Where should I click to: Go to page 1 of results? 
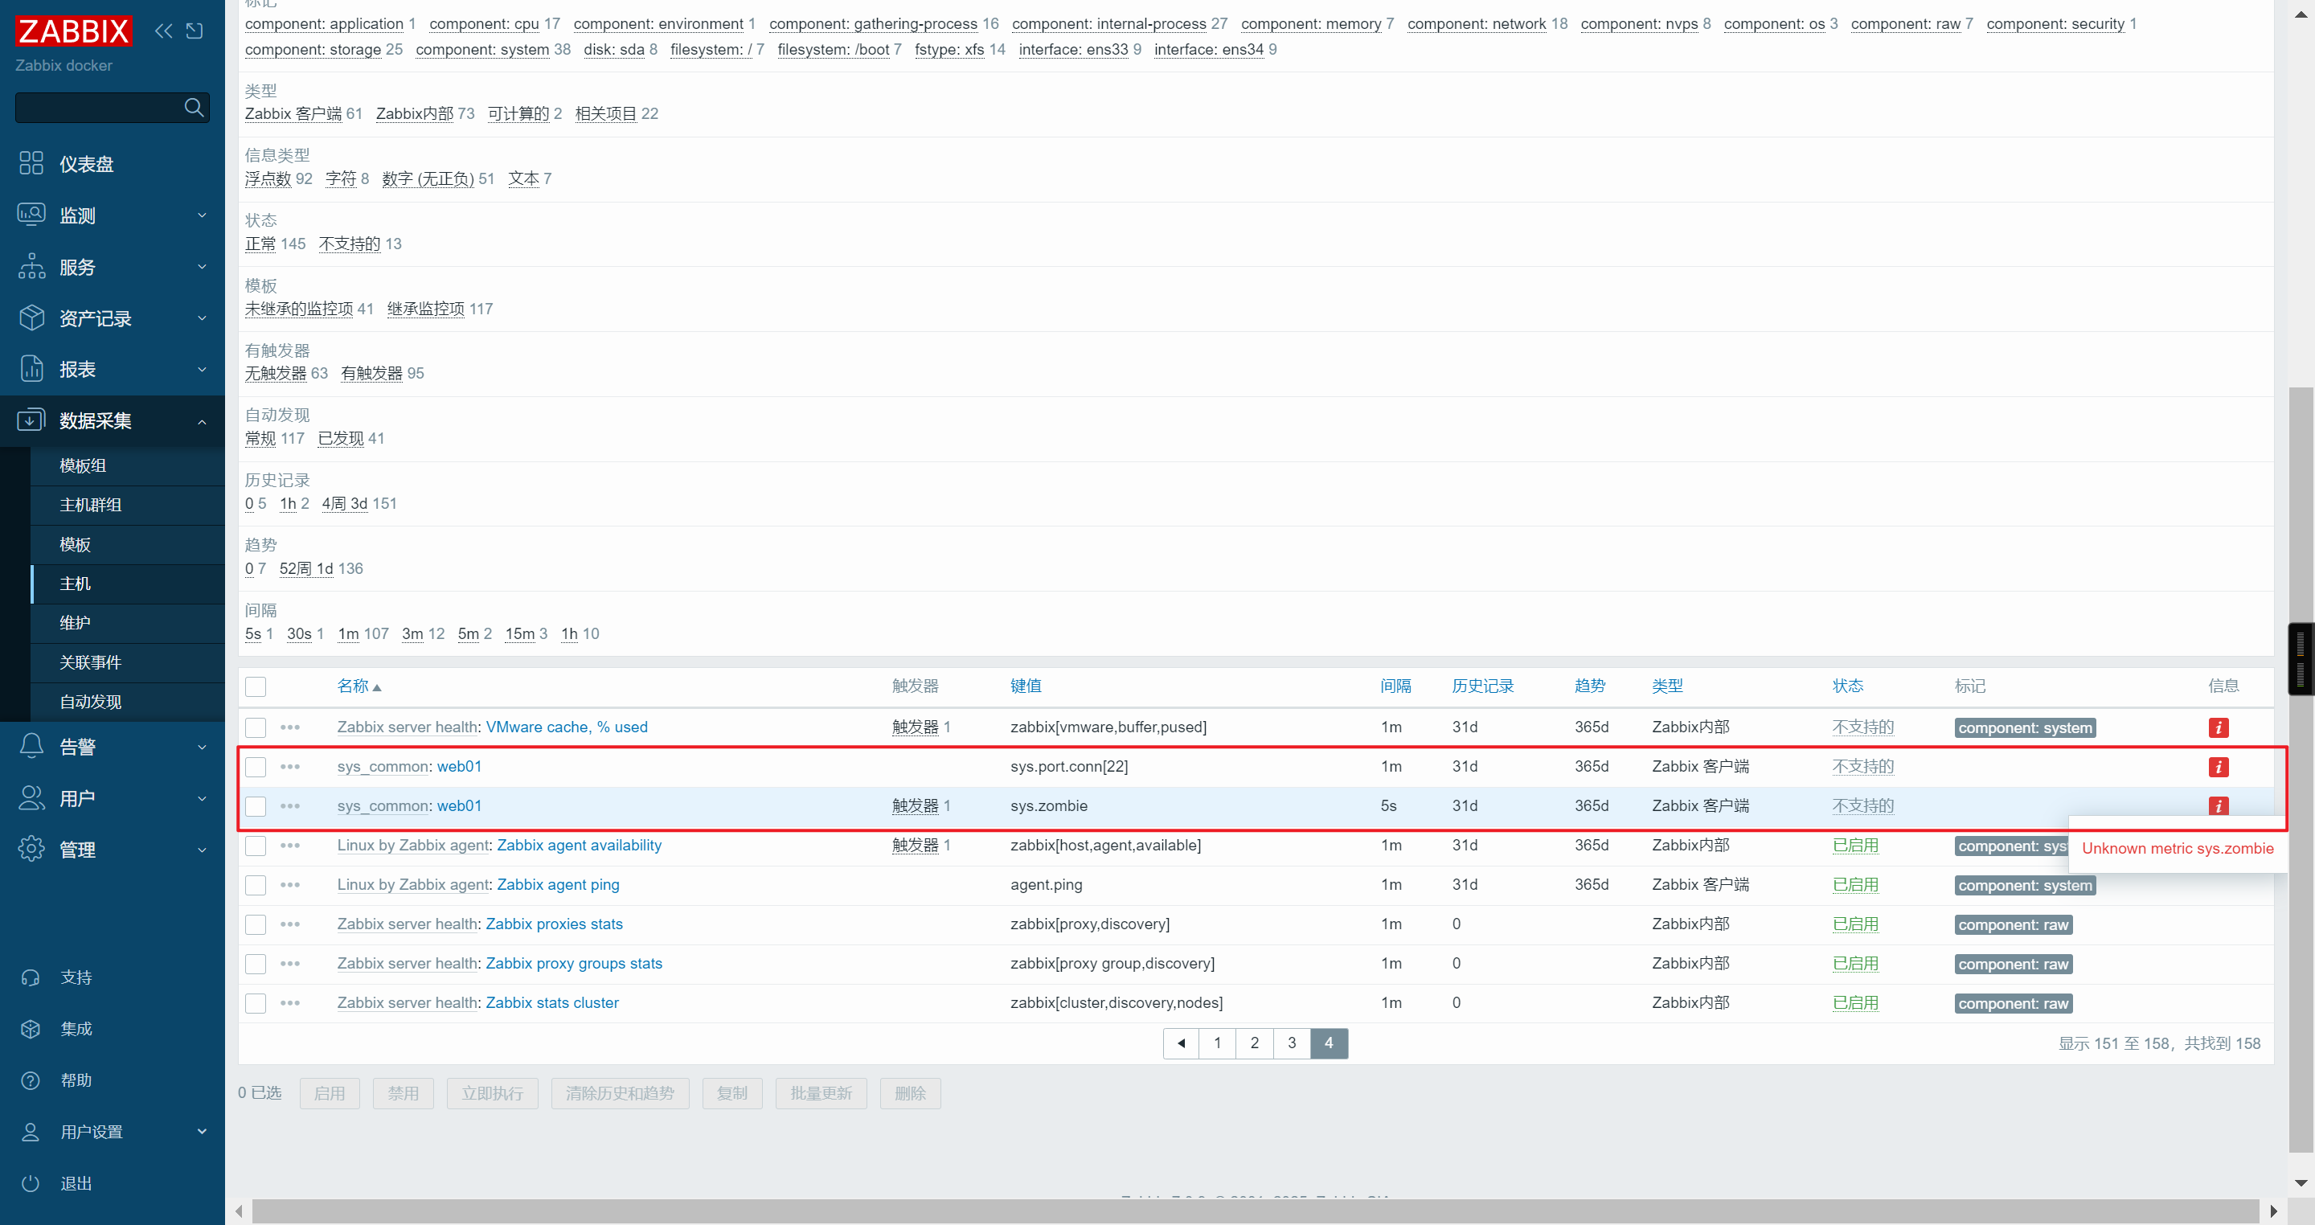(1218, 1043)
